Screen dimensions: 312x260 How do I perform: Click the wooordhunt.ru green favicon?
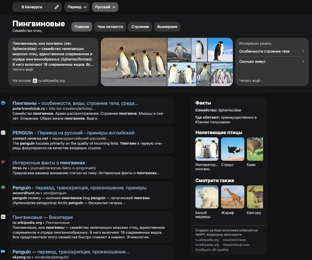[x=3, y=187]
